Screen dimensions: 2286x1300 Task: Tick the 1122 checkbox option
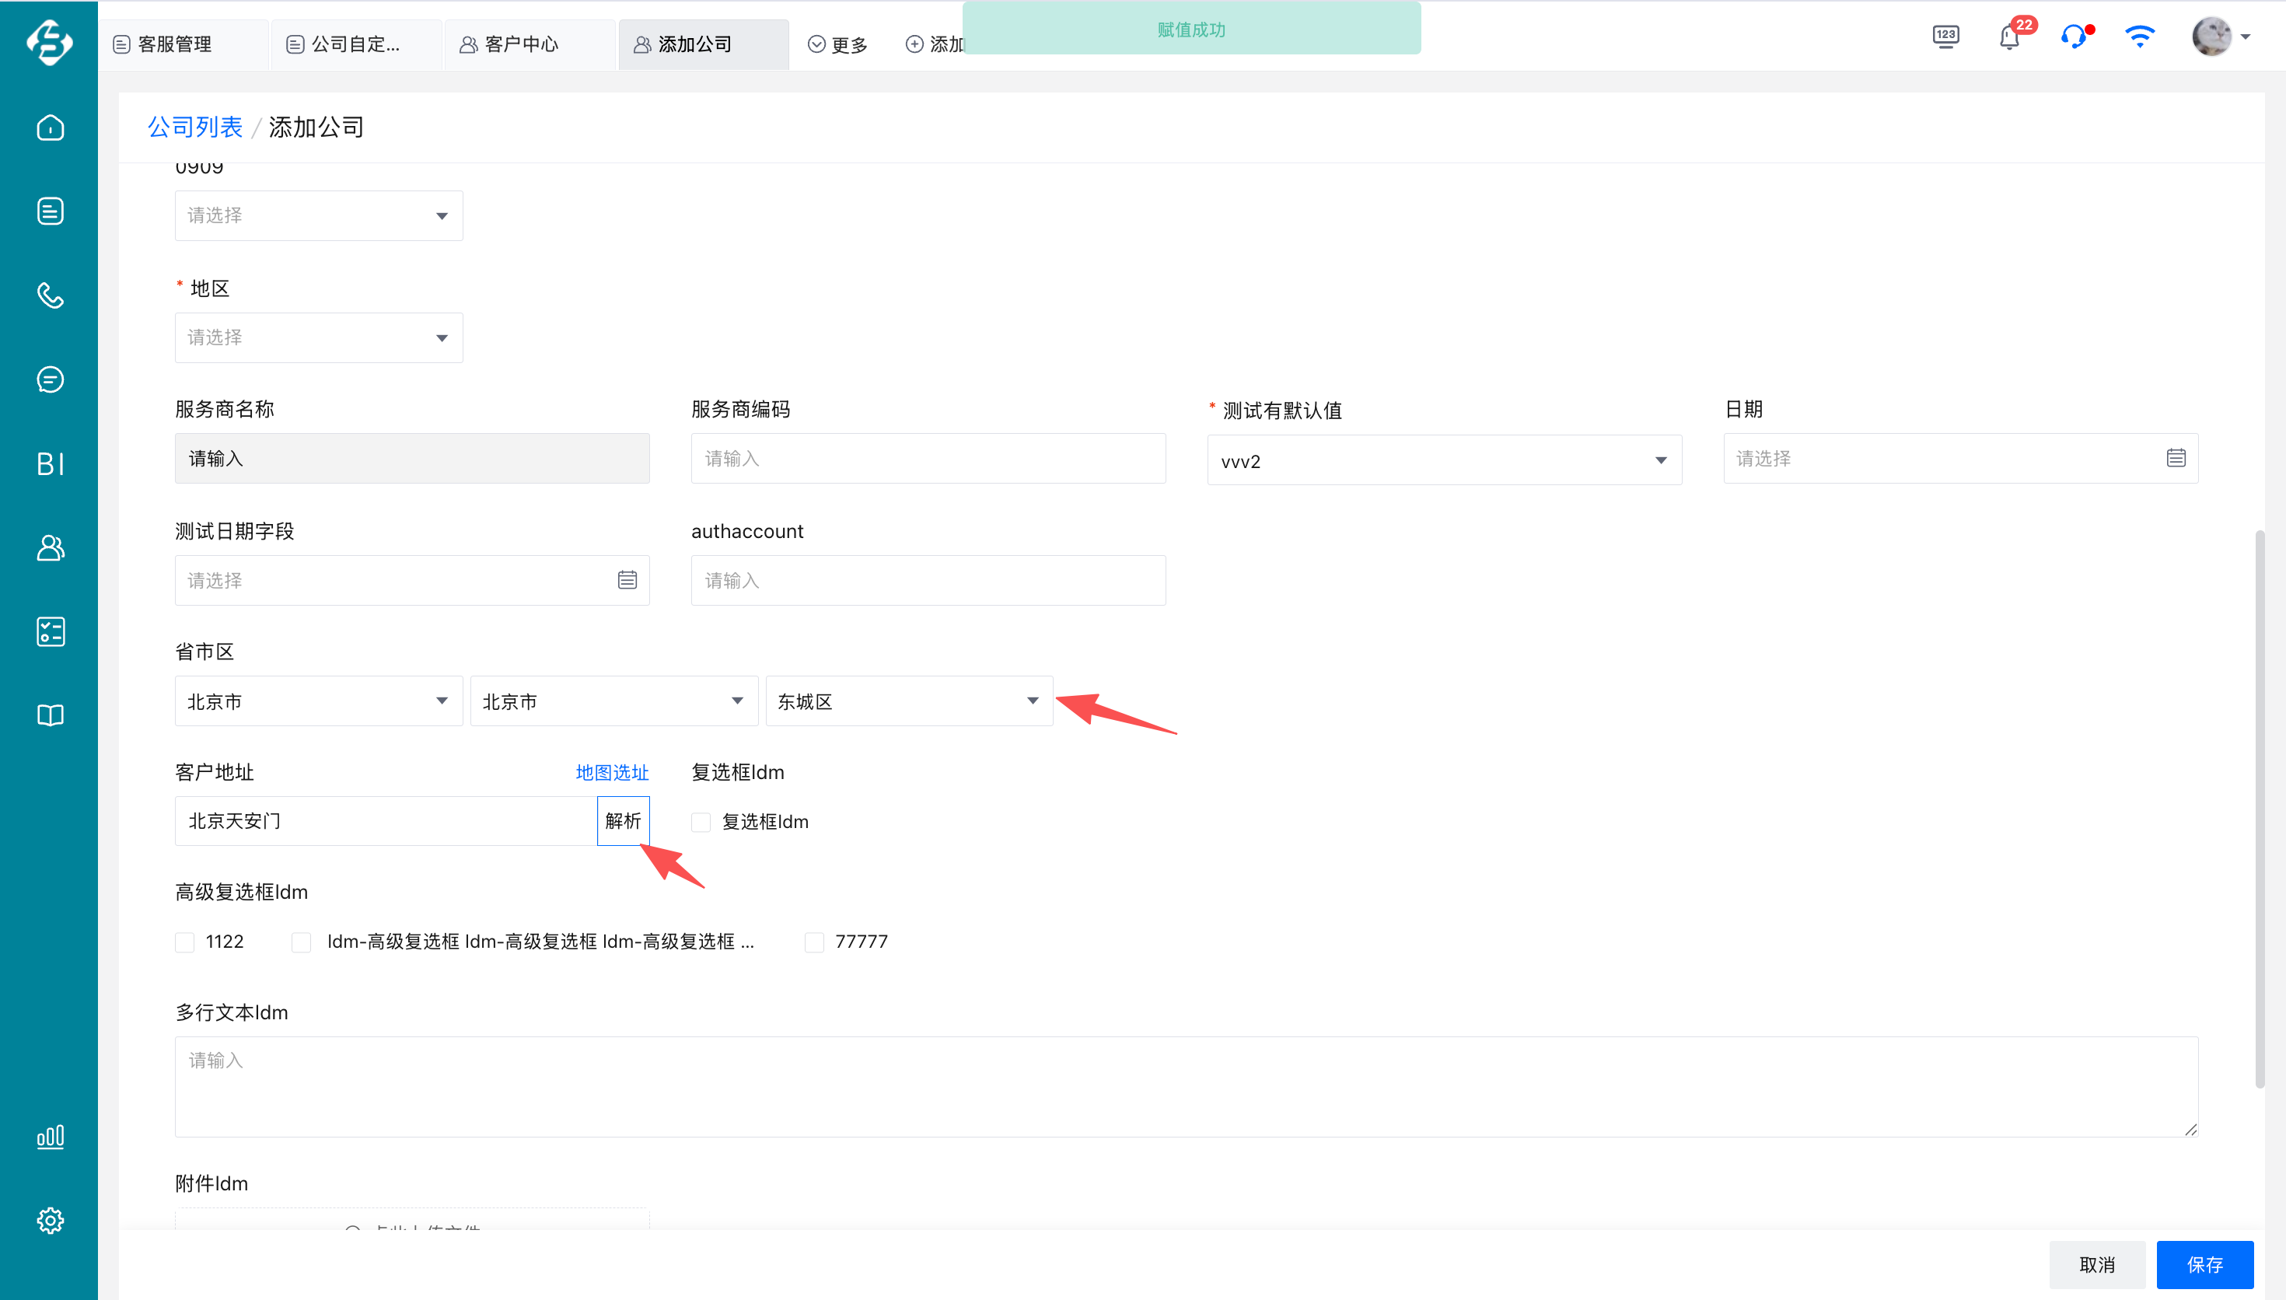click(x=185, y=942)
